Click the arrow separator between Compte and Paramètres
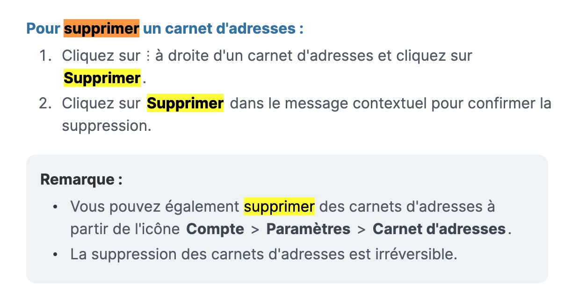The width and height of the screenshot is (579, 300). coord(255,230)
